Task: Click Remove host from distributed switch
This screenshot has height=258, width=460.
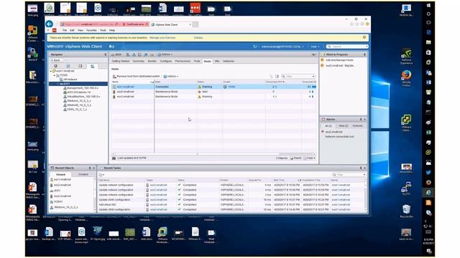Action: 137,77
